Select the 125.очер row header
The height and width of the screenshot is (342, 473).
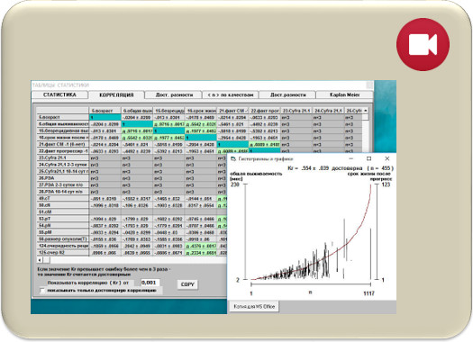pos(63,253)
